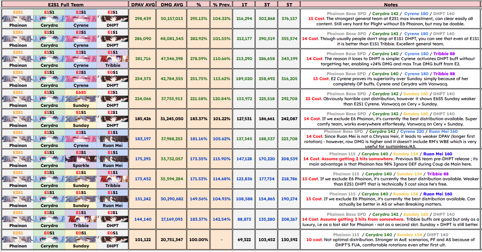Screen dimensions: 482x252
Task: Select the 3T value 186,661
Action: click(267, 119)
